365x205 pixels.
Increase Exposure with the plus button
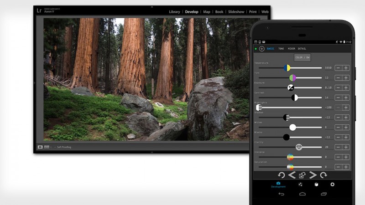coord(346,87)
